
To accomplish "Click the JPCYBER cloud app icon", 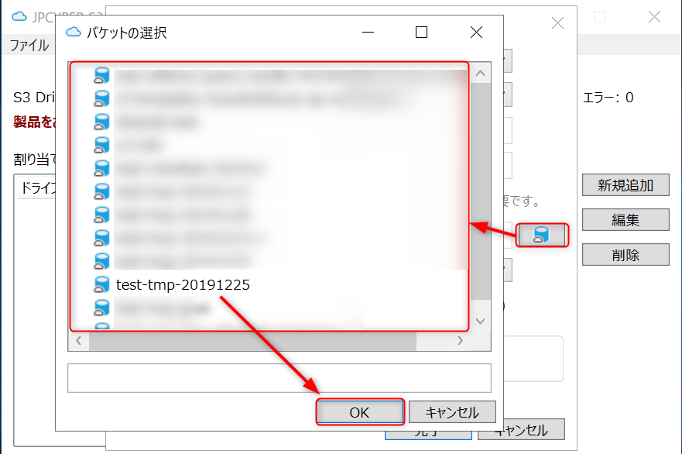I will coord(19,16).
